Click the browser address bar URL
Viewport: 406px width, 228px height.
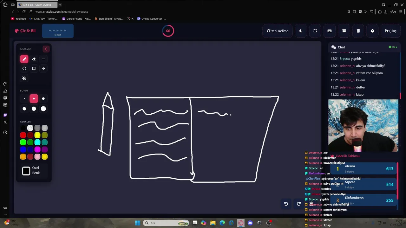(x=62, y=12)
